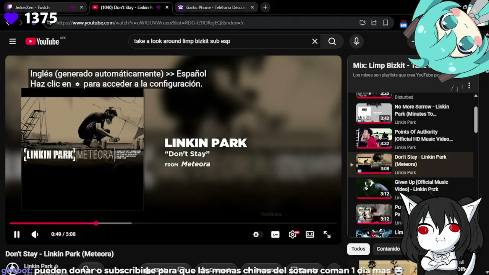This screenshot has width=489, height=275.
Task: Open Given Up video thumbnail
Action: point(374,189)
